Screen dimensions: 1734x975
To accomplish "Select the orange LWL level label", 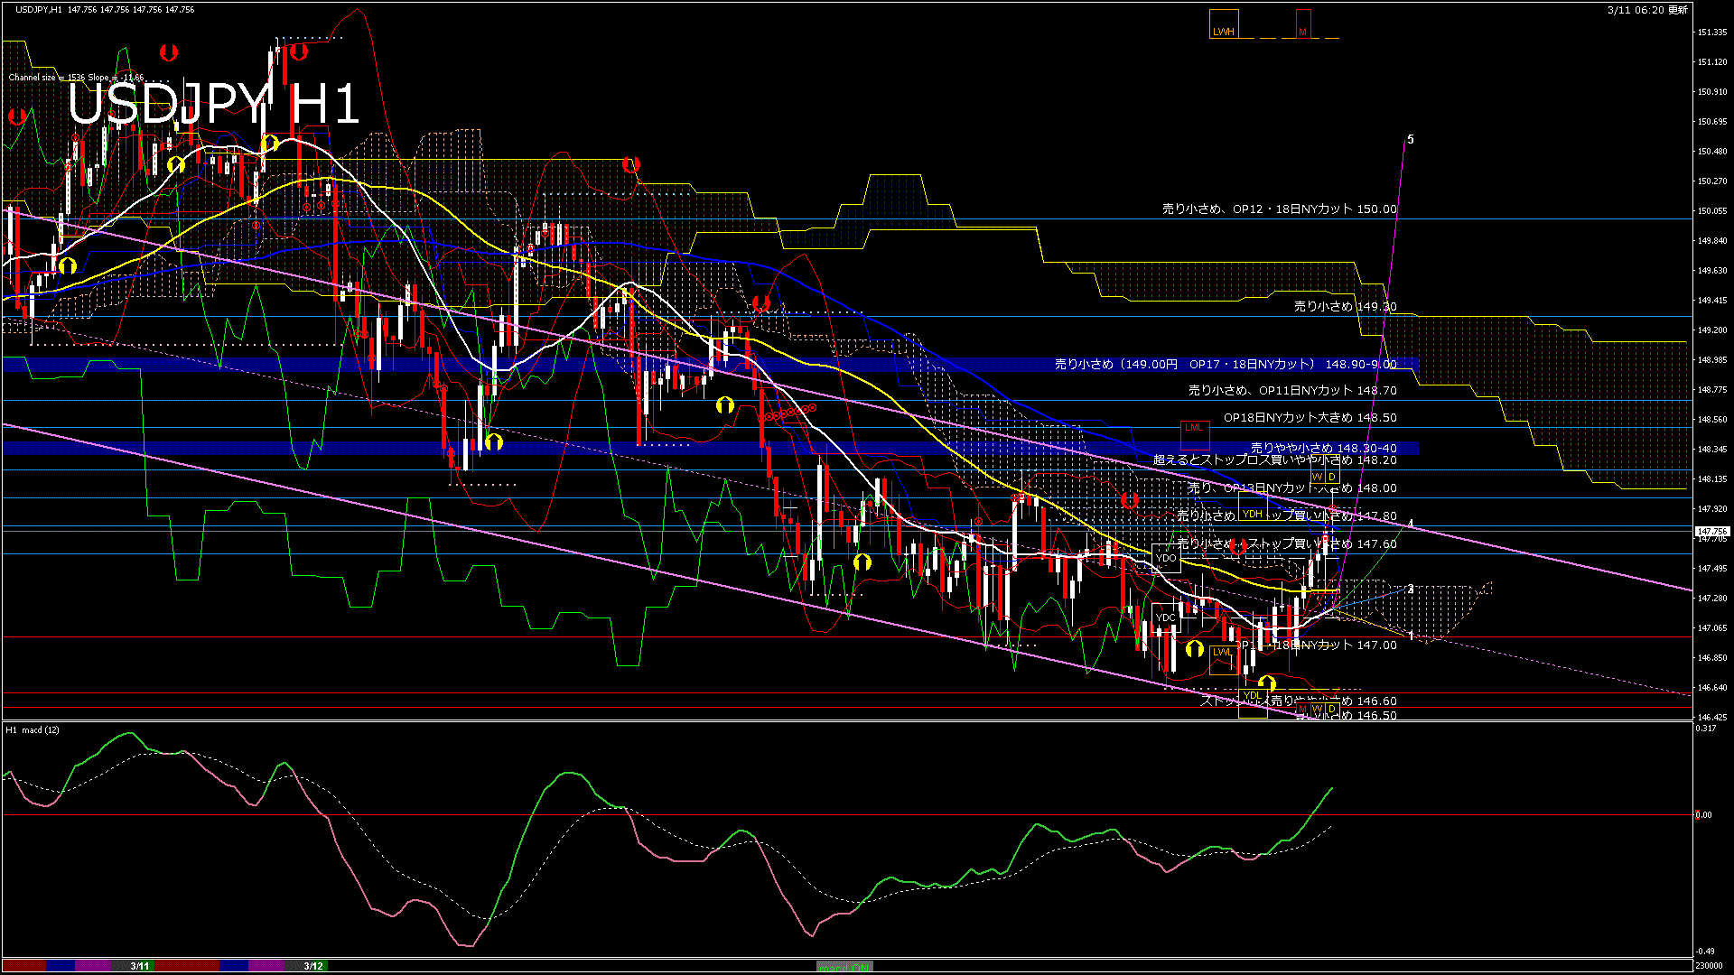I will point(1222,652).
